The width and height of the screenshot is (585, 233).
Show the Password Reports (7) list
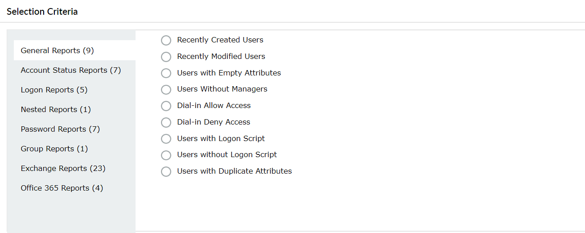click(60, 129)
